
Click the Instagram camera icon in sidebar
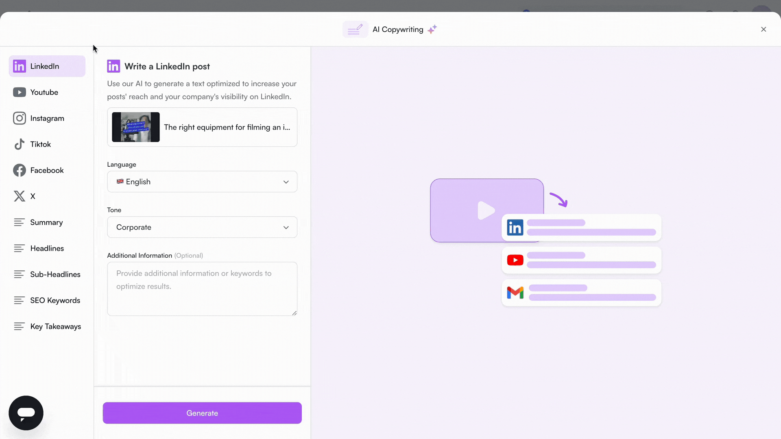point(20,118)
